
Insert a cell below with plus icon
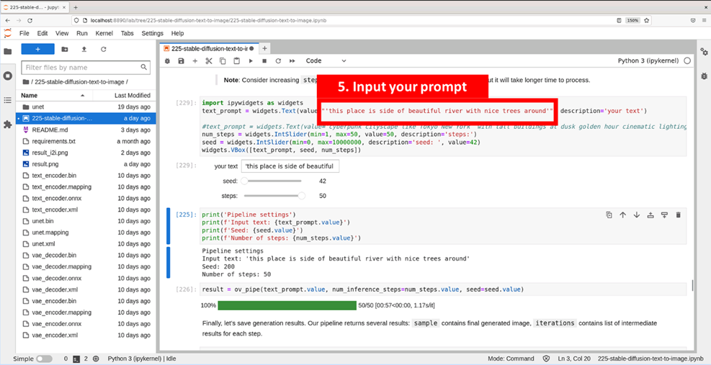[195, 60]
